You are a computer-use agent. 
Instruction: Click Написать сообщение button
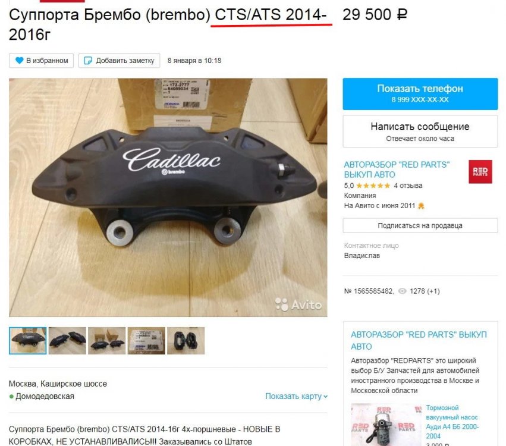420,131
